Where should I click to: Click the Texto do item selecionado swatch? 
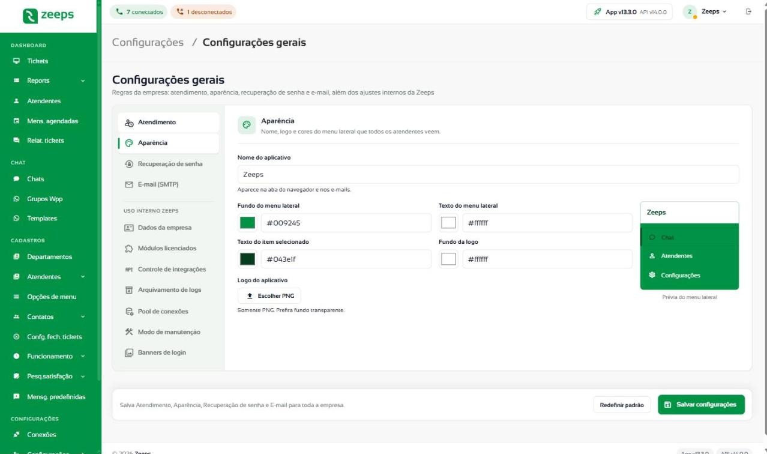(247, 259)
